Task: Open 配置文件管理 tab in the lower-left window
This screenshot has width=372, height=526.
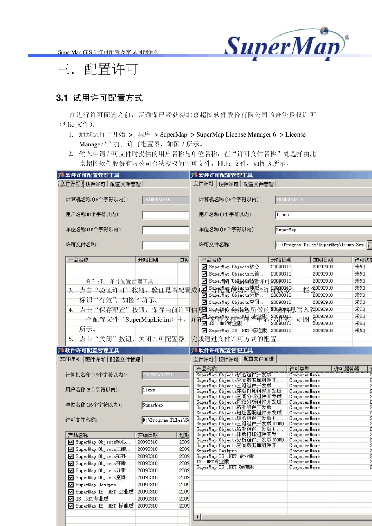Action: pyautogui.click(x=125, y=359)
